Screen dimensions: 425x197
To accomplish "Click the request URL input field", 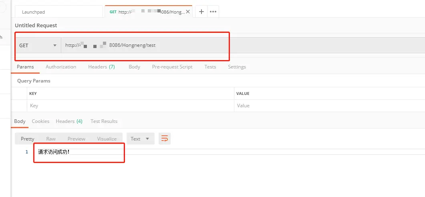I will click(x=243, y=45).
